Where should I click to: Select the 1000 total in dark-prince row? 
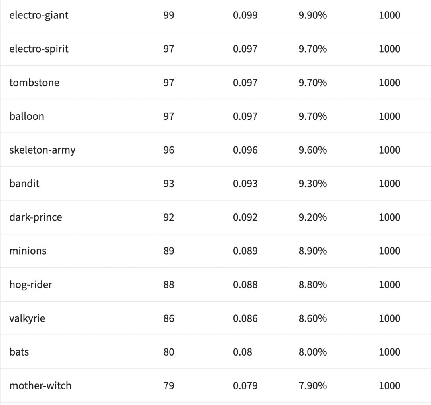pos(389,217)
